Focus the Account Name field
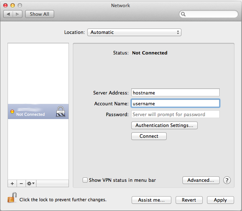This screenshot has height=211, width=242. click(x=175, y=104)
